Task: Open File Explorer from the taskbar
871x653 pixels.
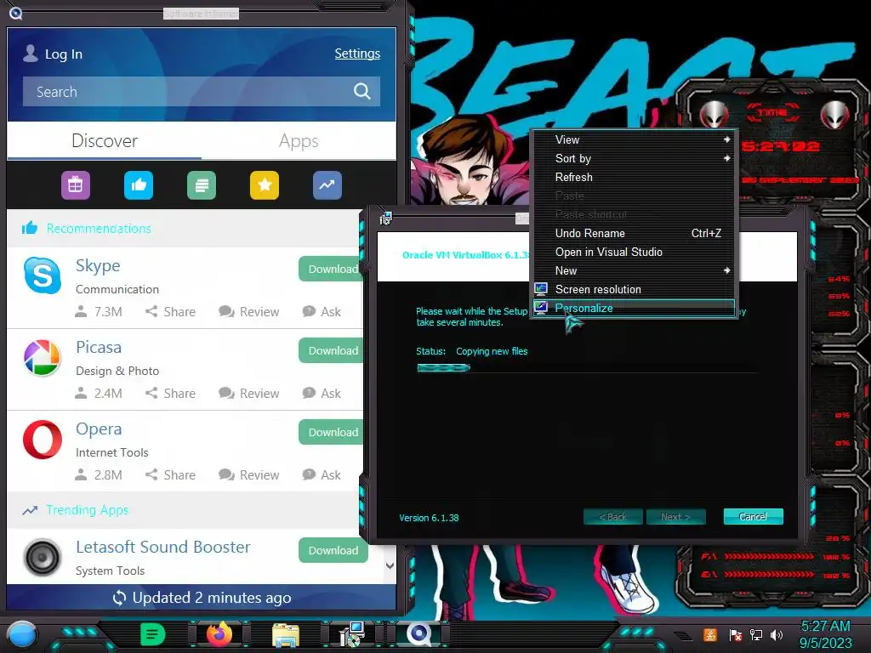Action: pos(286,635)
